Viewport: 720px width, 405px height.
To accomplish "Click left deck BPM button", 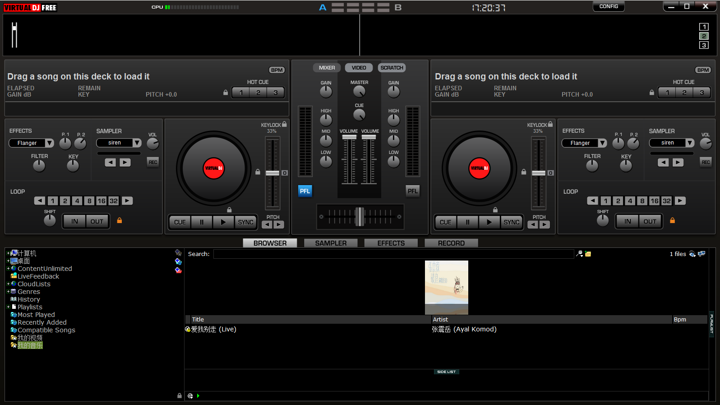I will [x=277, y=70].
